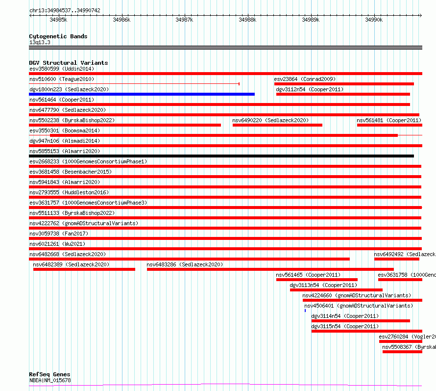Open nsv6482668 (Sedlazeck2020) label
Viewport: 436px width, 391px height.
tap(68, 254)
